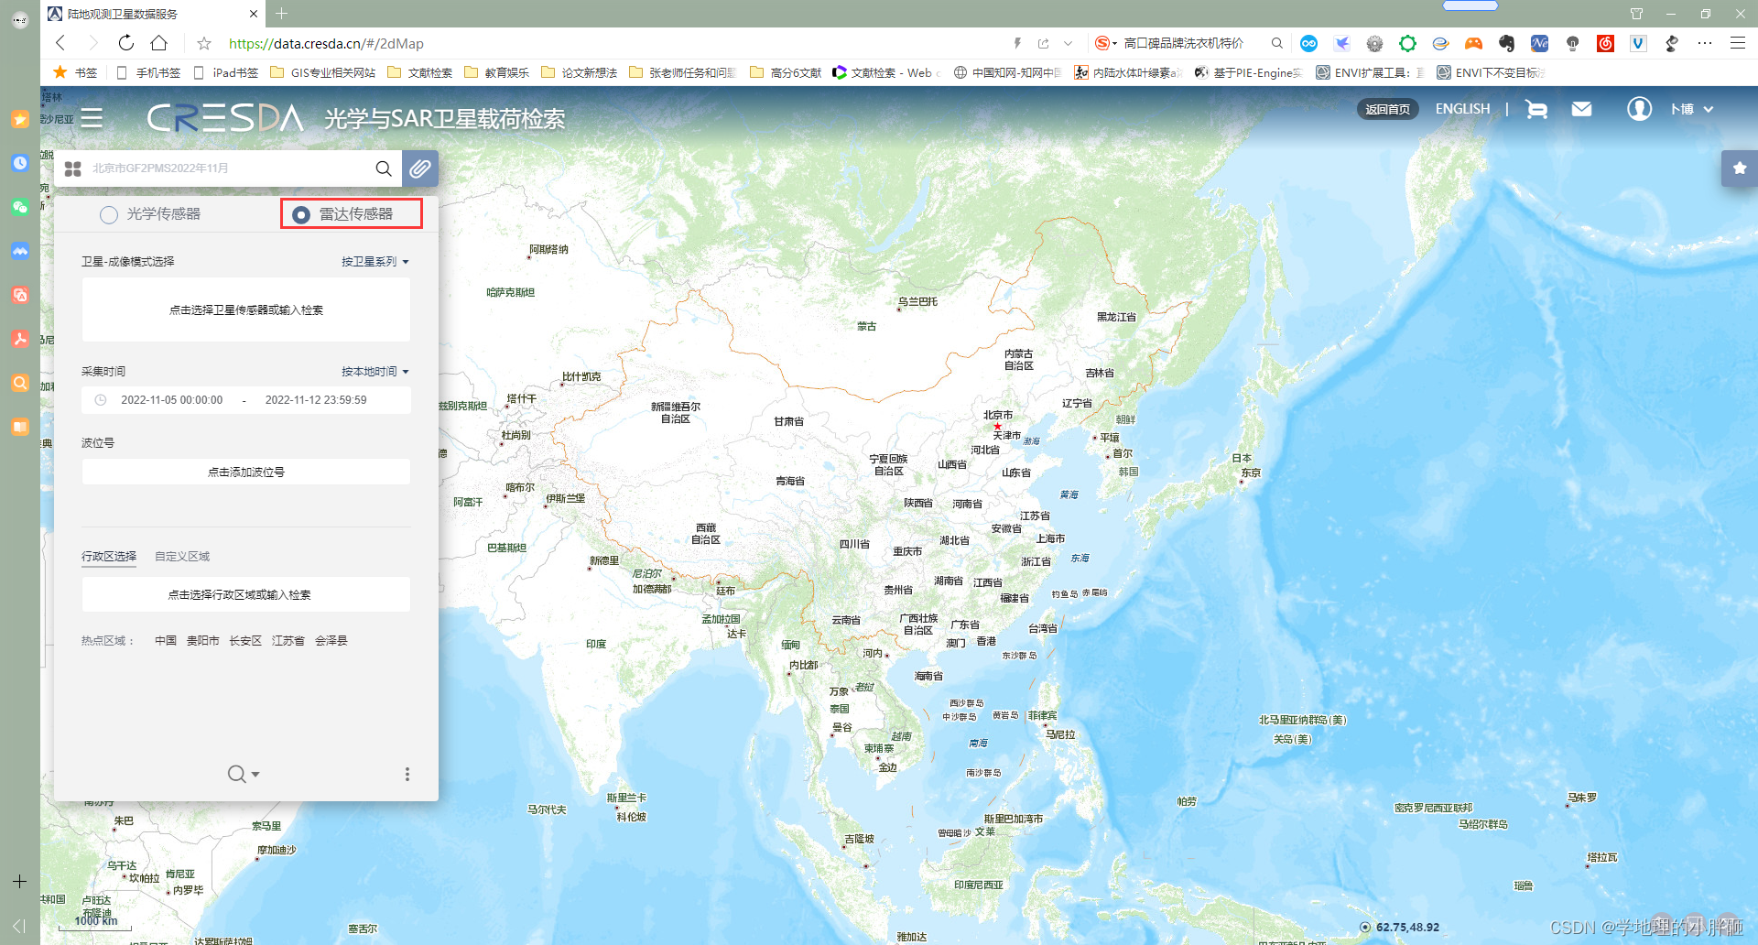This screenshot has width=1758, height=945.
Task: Open a new browser tab
Action: click(282, 14)
